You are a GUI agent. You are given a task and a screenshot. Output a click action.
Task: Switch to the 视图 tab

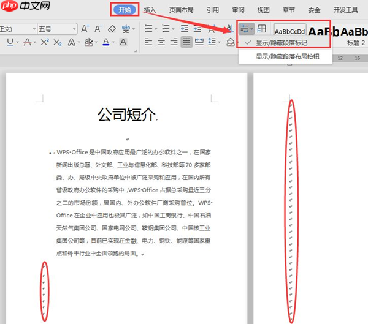[263, 10]
